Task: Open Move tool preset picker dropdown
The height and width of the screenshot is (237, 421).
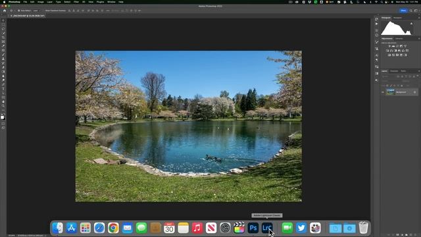Action: [14, 11]
